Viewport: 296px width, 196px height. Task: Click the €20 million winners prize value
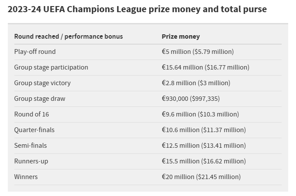[201, 177]
